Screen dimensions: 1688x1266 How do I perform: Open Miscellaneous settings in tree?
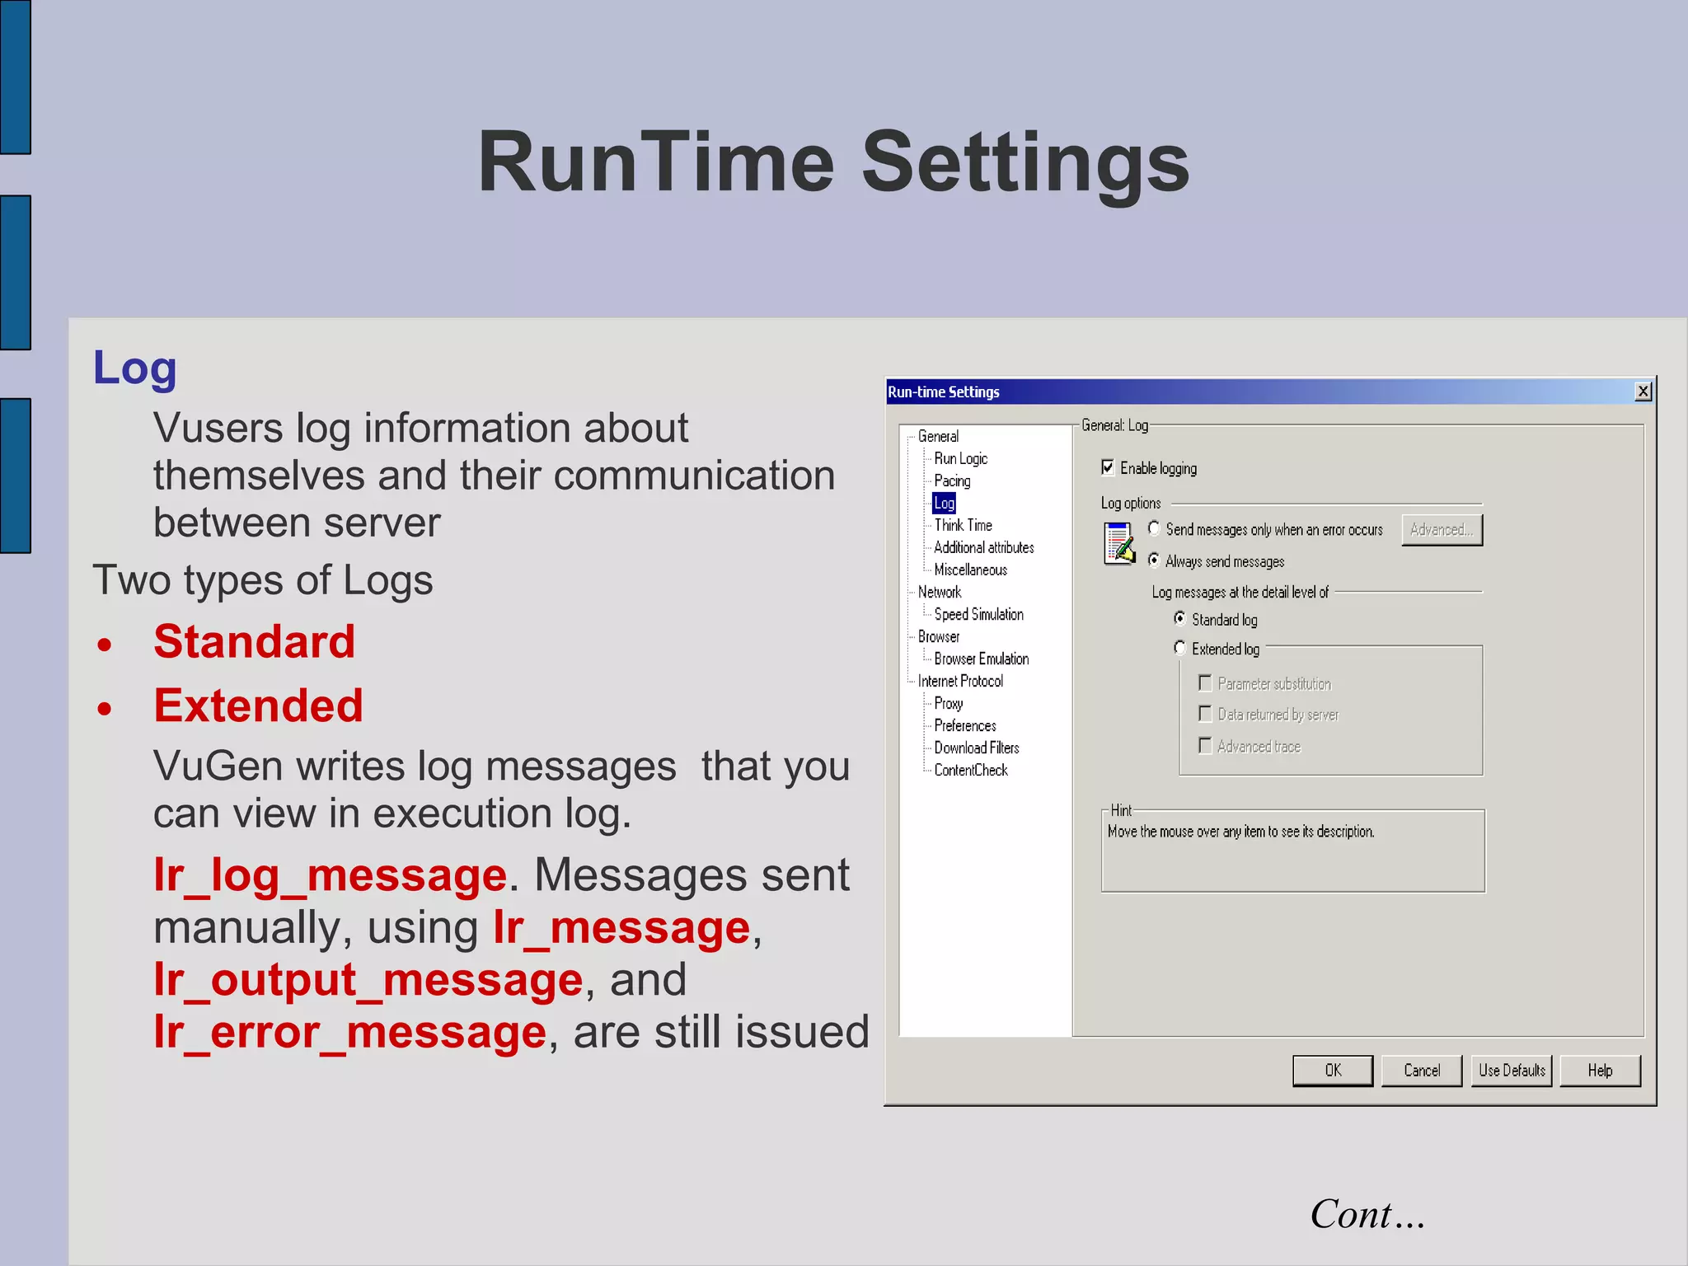pos(970,570)
